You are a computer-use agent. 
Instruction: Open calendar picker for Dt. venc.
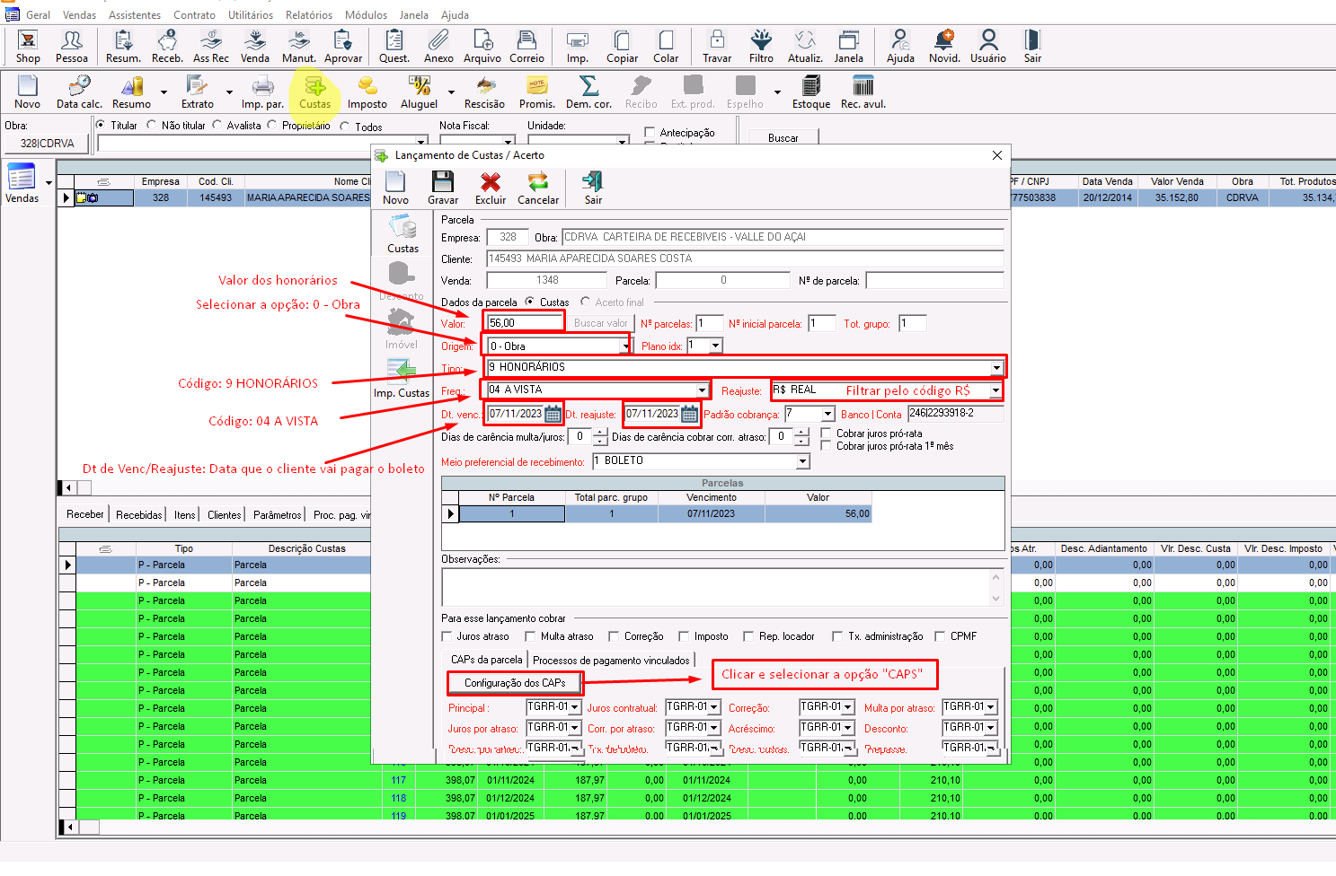coord(553,414)
